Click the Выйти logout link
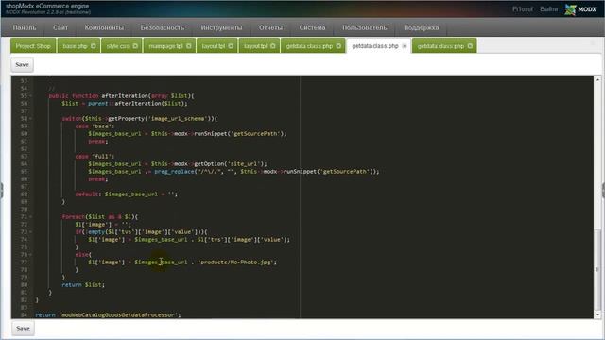605x340 pixels. [548, 9]
